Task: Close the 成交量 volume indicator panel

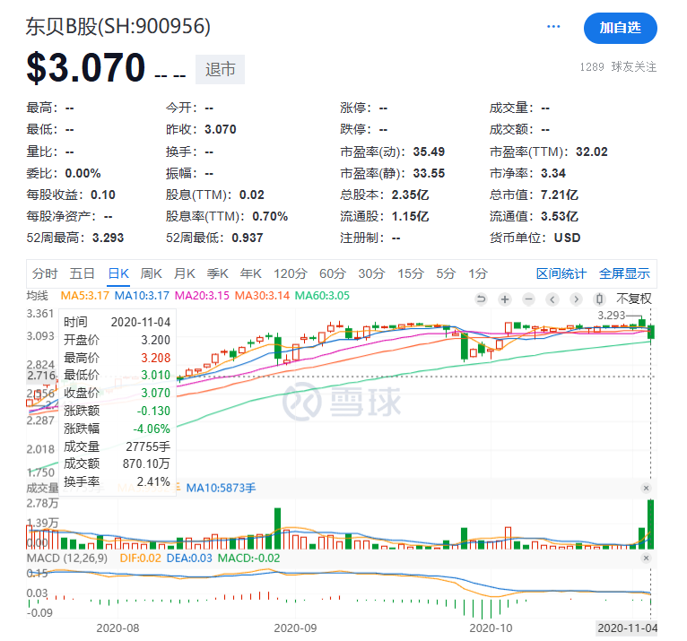Action: tap(646, 488)
